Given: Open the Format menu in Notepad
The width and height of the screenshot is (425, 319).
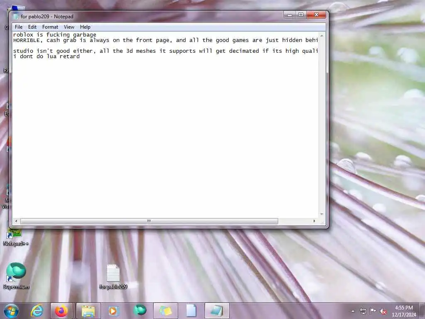Looking at the screenshot, I should (x=50, y=27).
